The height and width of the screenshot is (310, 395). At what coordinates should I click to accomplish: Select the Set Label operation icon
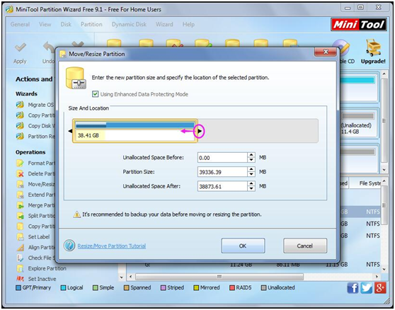20,236
